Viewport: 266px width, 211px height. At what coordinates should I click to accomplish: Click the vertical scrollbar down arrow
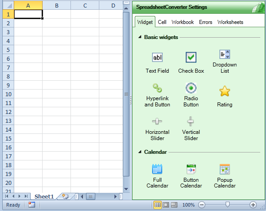126,189
